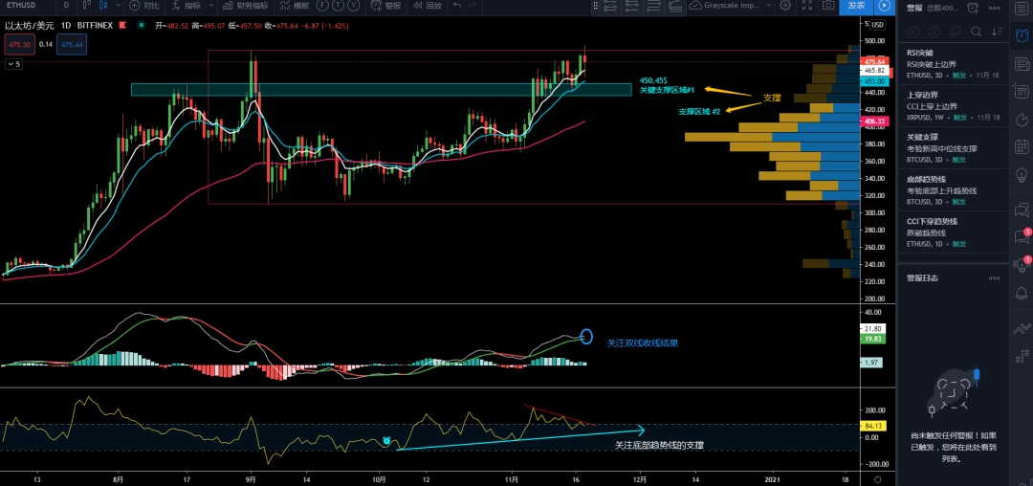
Task: Click the V circle template shortcut
Action: point(353,6)
